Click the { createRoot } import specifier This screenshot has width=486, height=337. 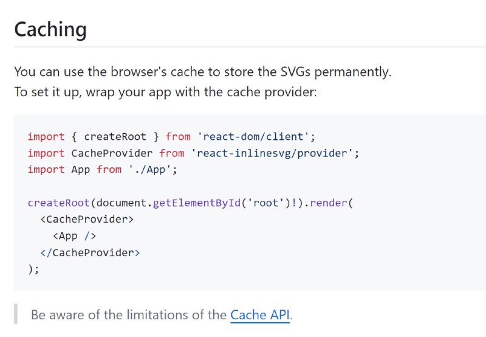click(115, 136)
